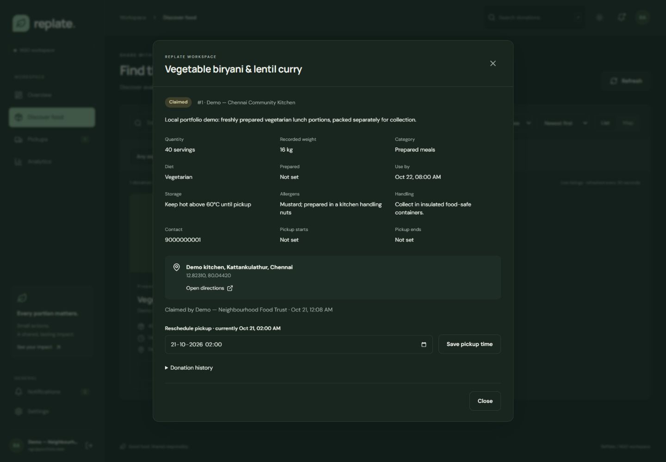Click the Claimed status badge
Viewport: 666px width, 462px height.
[x=178, y=103]
